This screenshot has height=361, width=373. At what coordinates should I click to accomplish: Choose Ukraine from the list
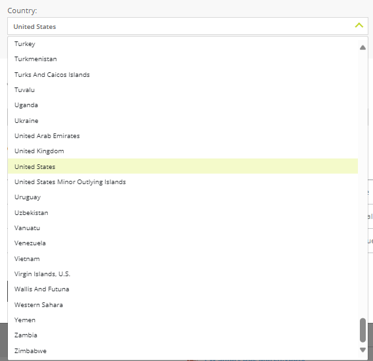click(x=183, y=121)
